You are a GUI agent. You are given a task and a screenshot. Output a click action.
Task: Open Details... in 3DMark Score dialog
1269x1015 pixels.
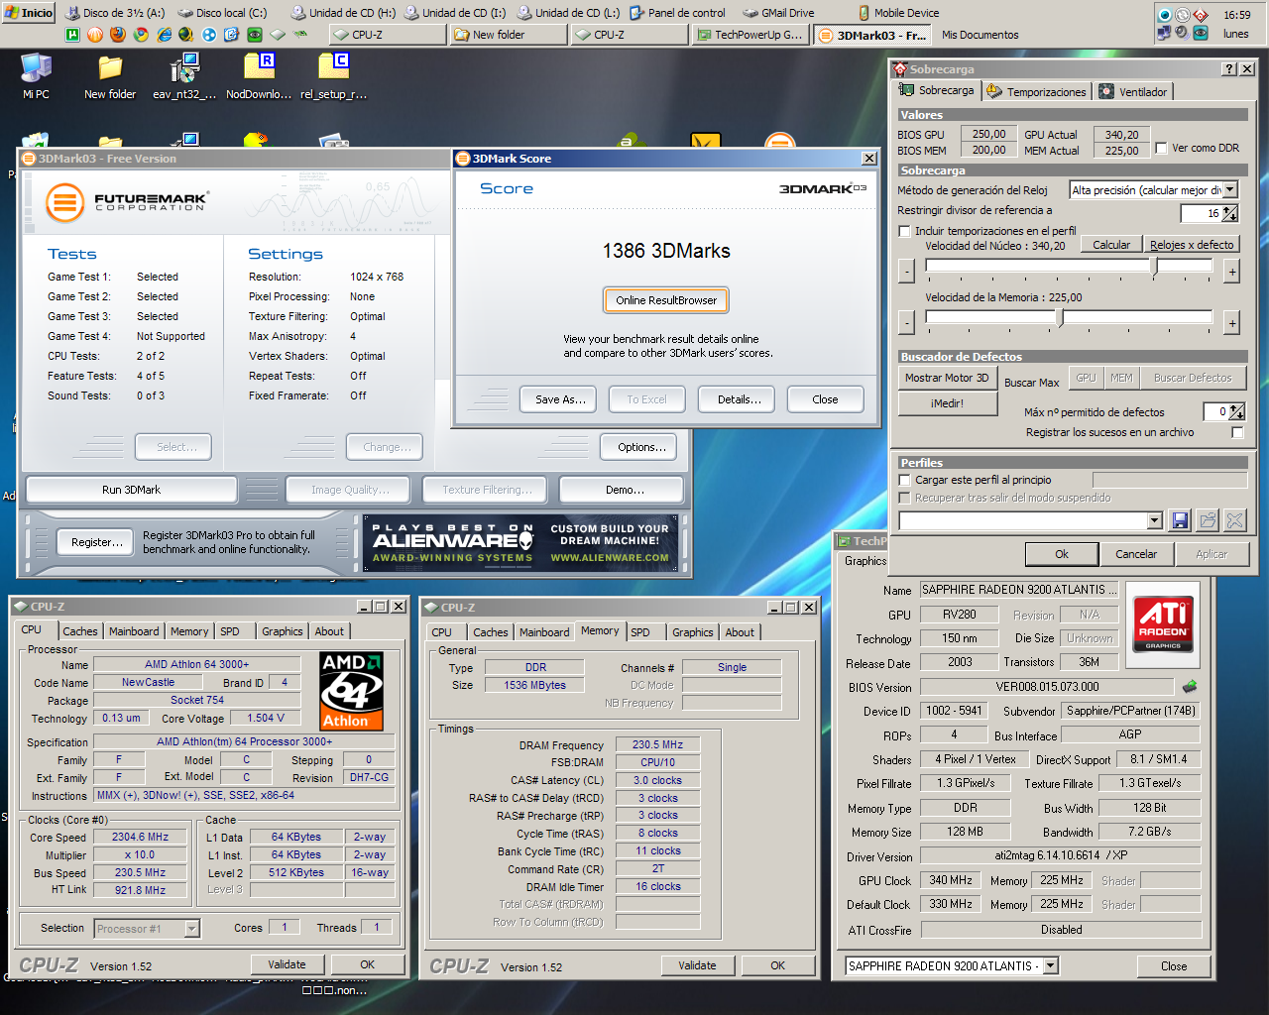coord(739,399)
